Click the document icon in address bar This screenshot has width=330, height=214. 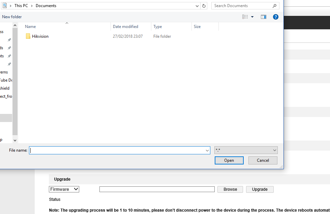click(x=5, y=6)
